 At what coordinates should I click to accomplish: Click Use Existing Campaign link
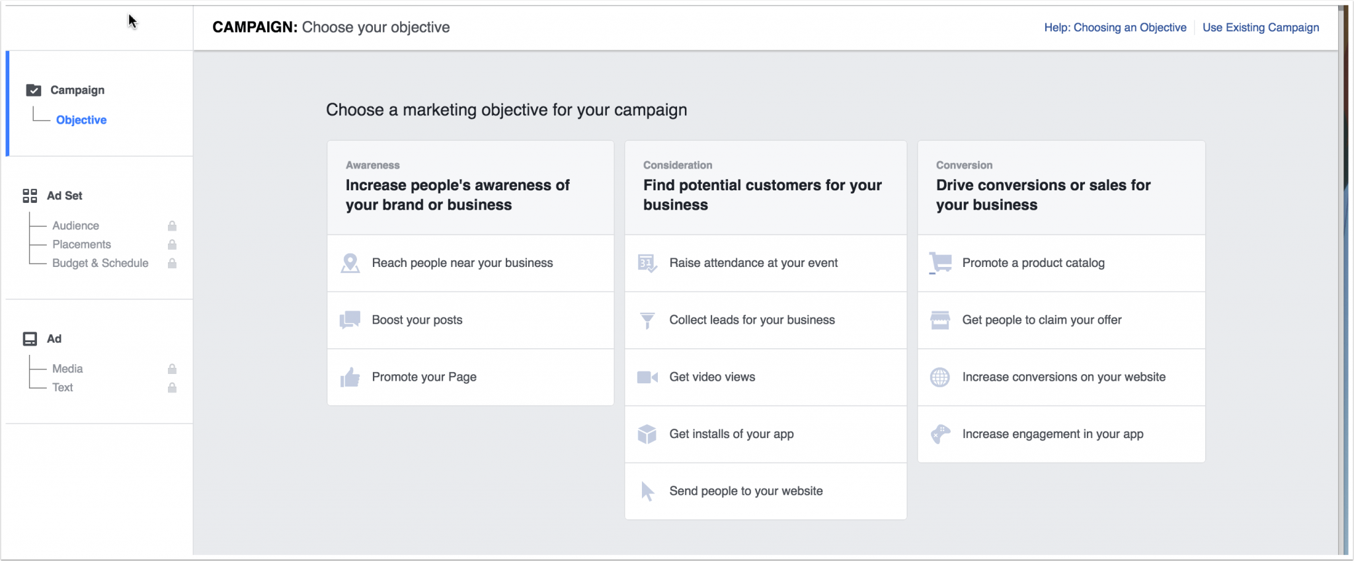click(1261, 27)
